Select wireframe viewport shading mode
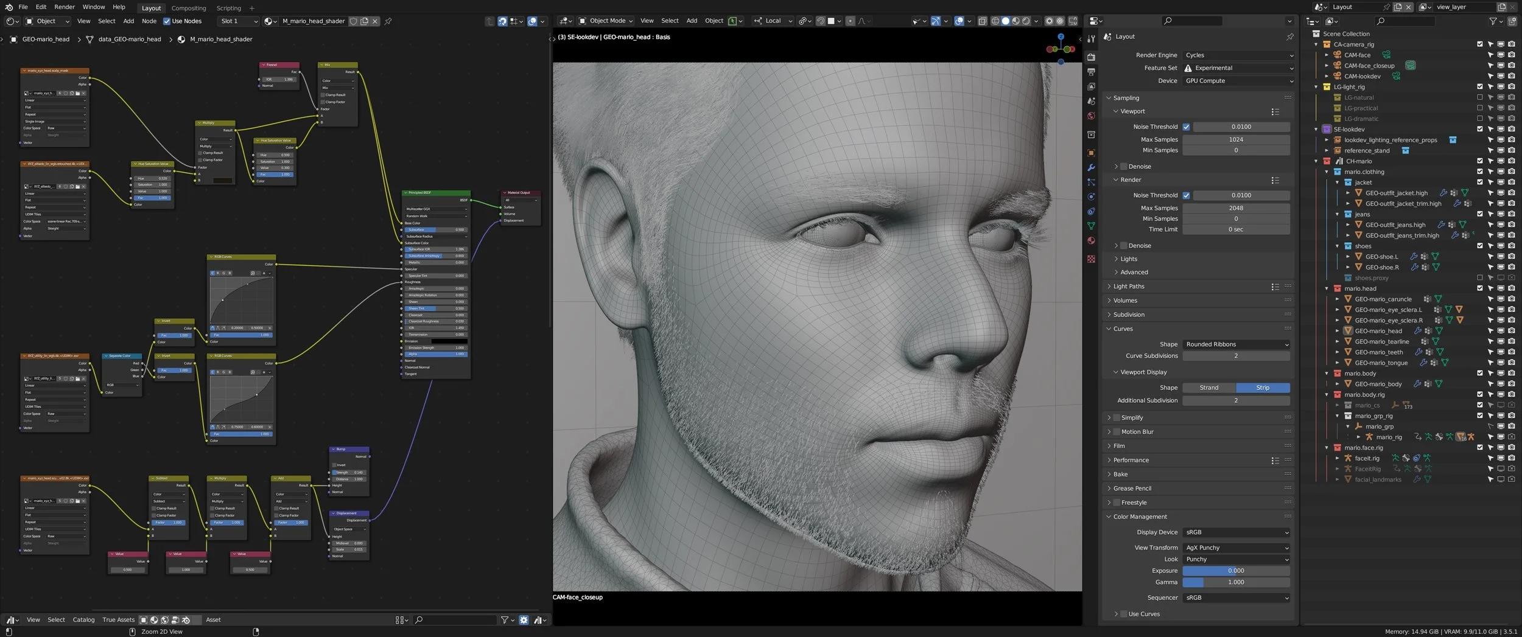The height and width of the screenshot is (637, 1522). (995, 21)
